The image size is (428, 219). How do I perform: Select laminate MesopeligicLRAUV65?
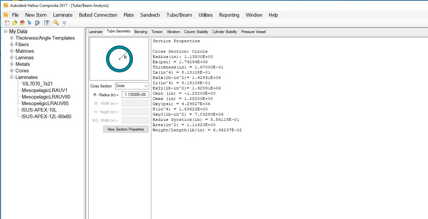coord(45,103)
